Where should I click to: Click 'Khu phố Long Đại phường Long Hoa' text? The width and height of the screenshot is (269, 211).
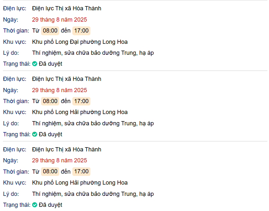(80, 42)
